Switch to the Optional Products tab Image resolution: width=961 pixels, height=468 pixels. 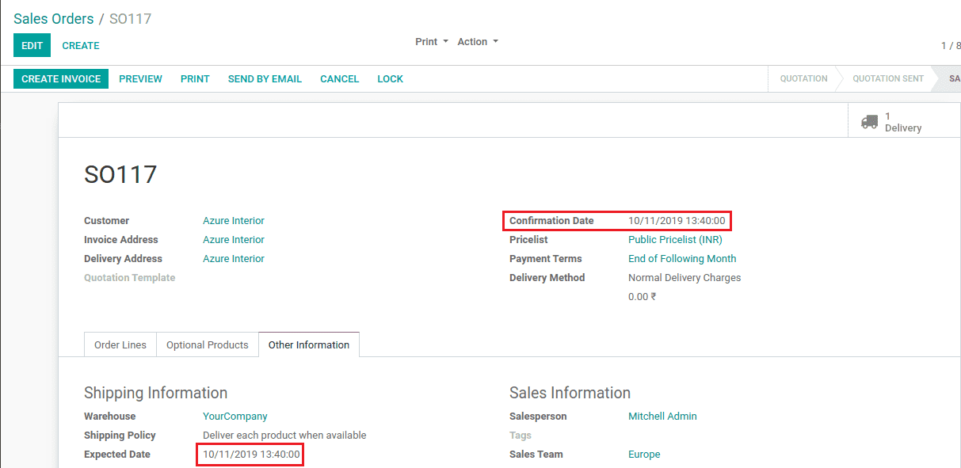(x=208, y=344)
